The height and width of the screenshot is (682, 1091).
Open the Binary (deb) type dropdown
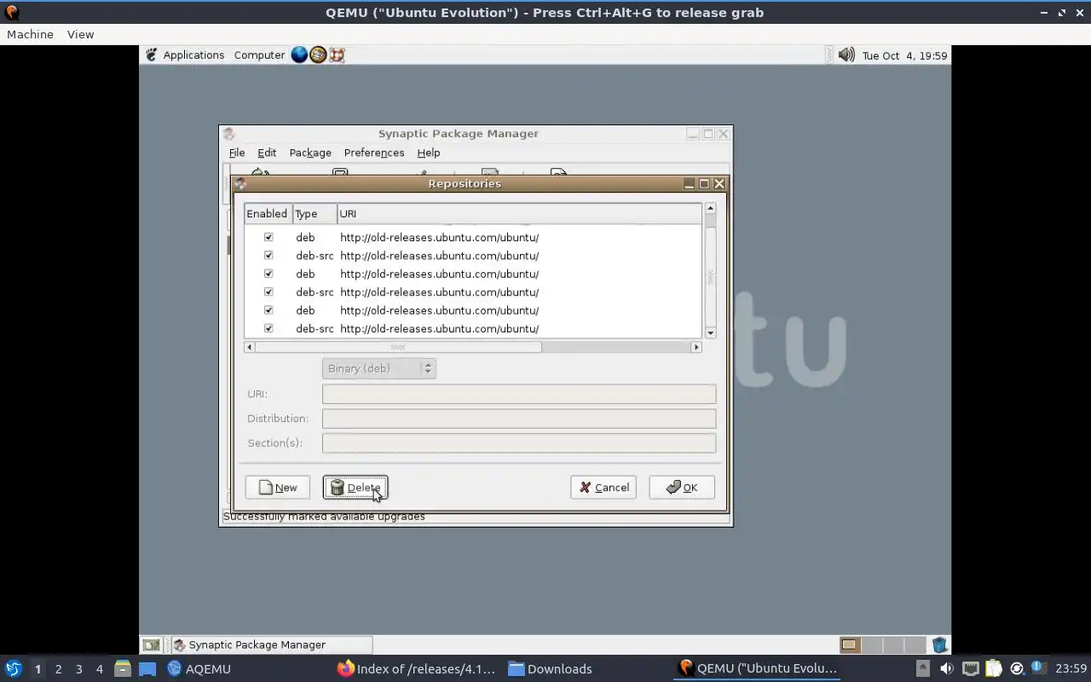click(x=379, y=368)
